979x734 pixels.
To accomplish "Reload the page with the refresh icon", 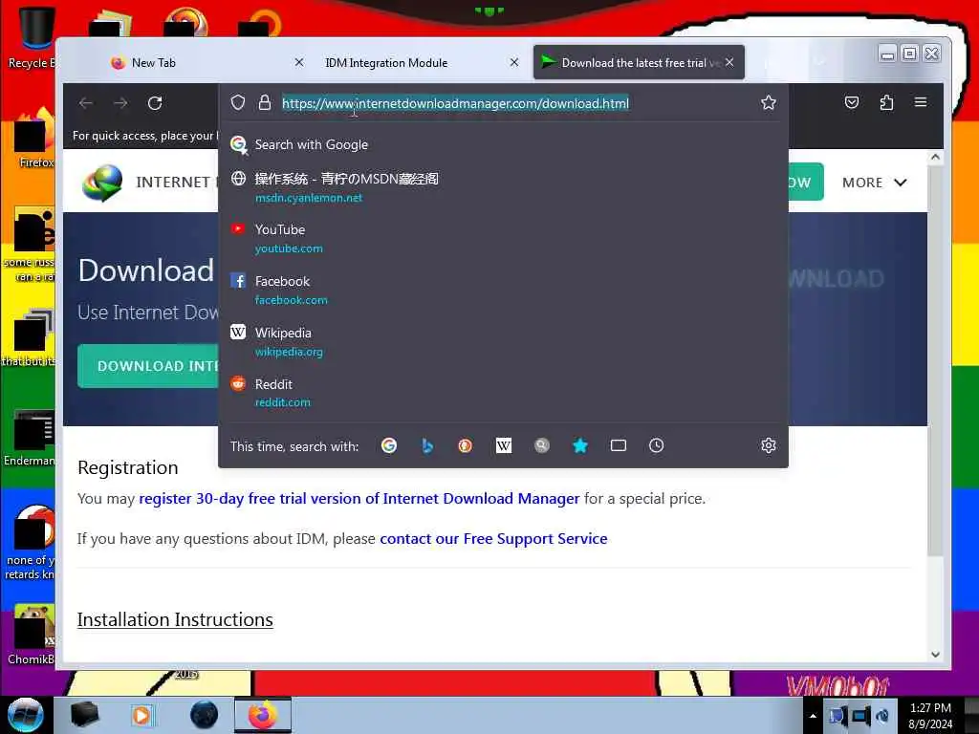I will click(x=155, y=103).
